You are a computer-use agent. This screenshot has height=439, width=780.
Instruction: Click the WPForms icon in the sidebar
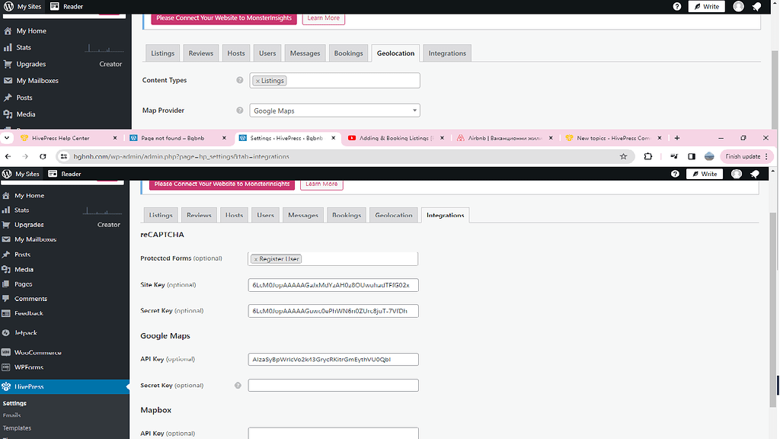pyautogui.click(x=6, y=367)
